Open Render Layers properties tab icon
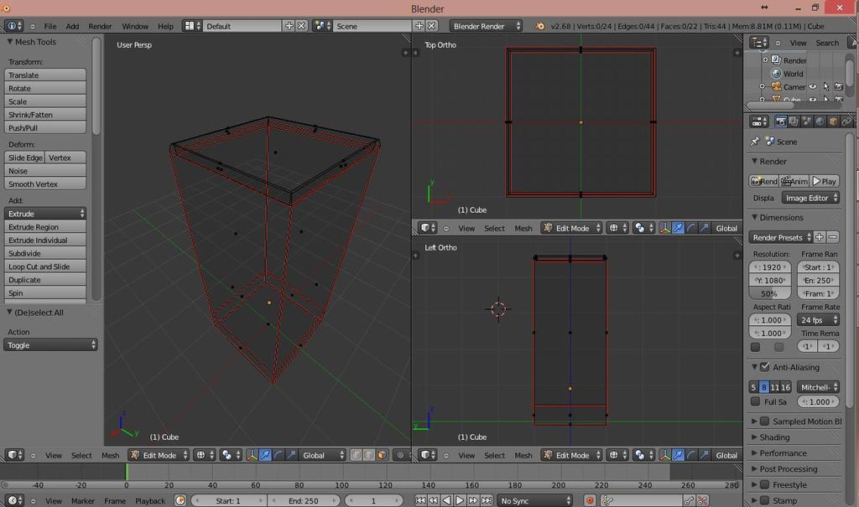This screenshot has height=507, width=859. pos(794,121)
